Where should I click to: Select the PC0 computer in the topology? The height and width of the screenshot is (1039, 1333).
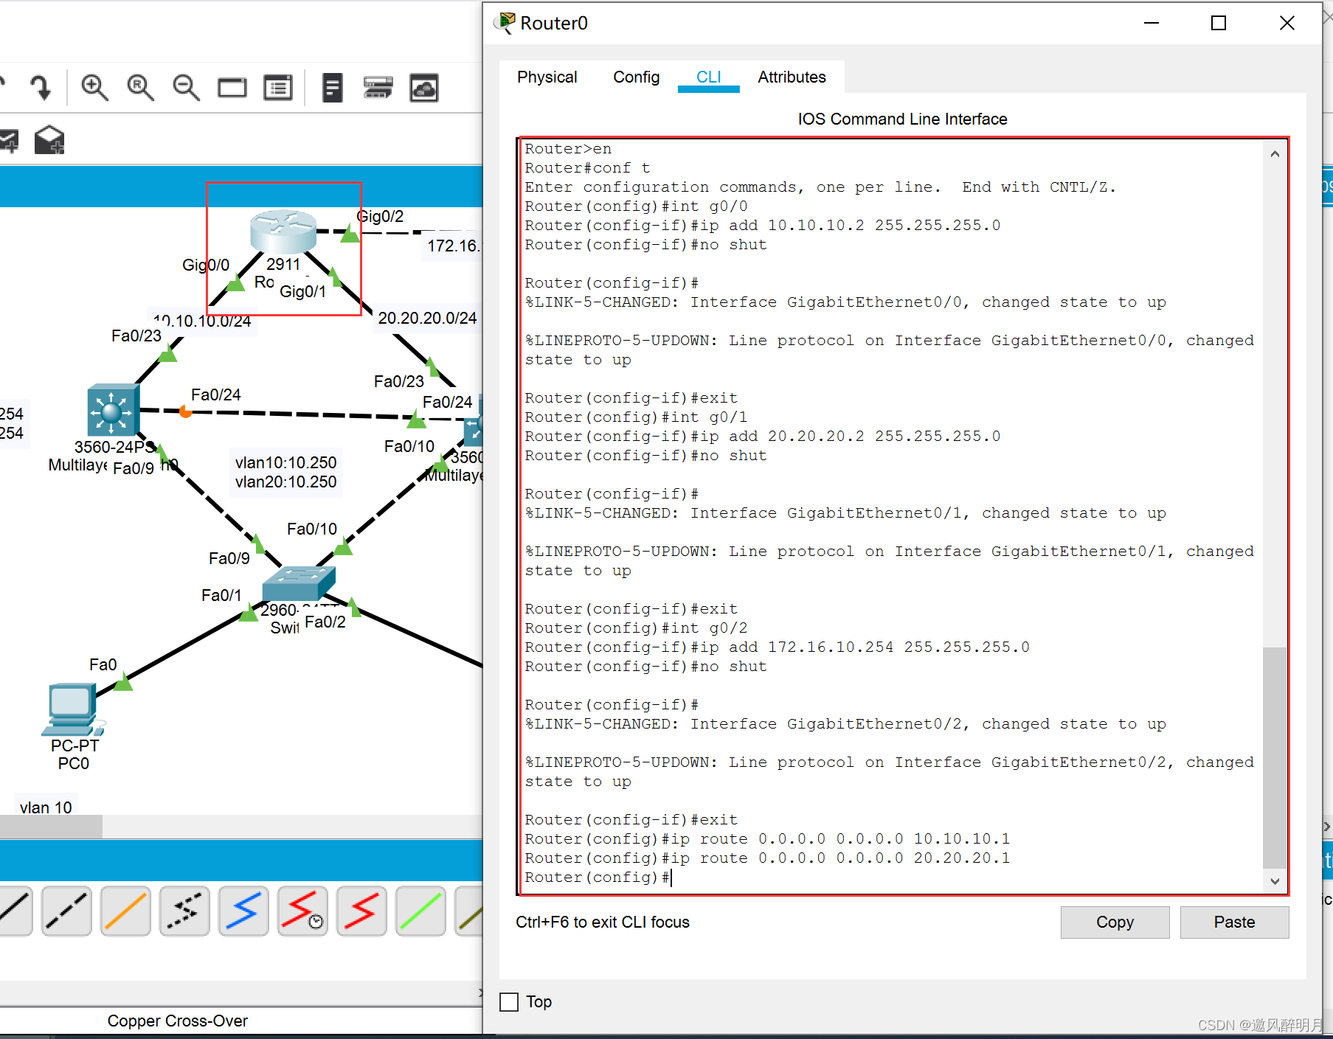(72, 709)
